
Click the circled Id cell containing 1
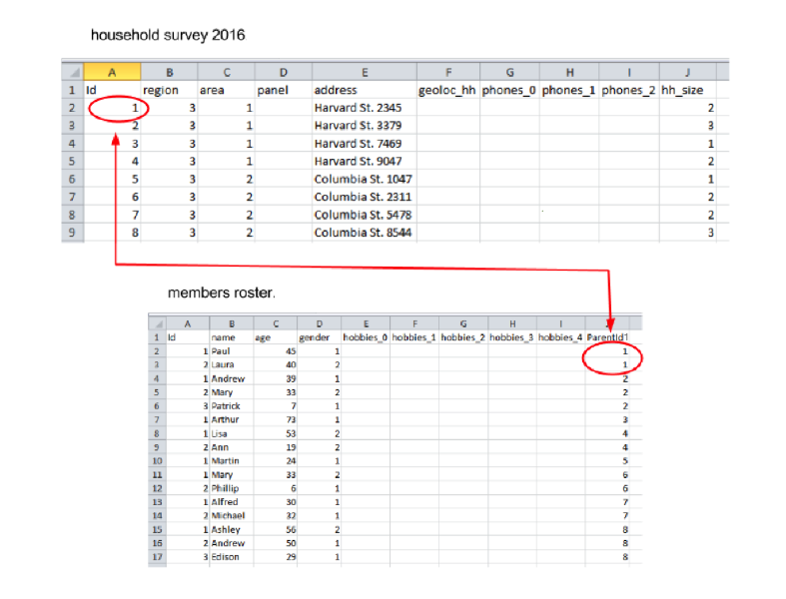tap(112, 108)
